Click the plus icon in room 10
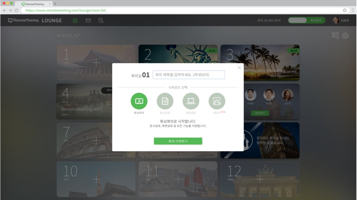Viewport: 357px width, 200px height. [x=96, y=179]
